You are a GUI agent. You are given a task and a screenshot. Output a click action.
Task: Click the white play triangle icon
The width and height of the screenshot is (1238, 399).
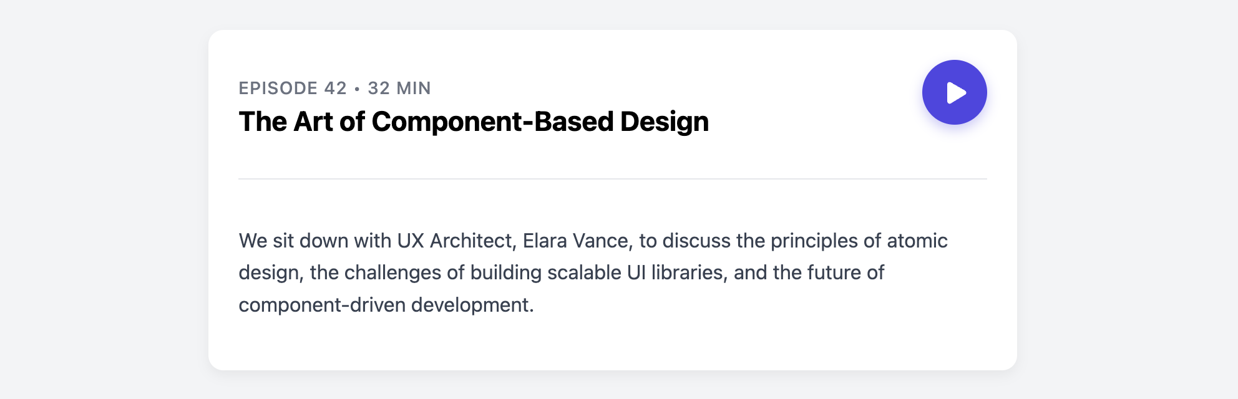coord(957,92)
